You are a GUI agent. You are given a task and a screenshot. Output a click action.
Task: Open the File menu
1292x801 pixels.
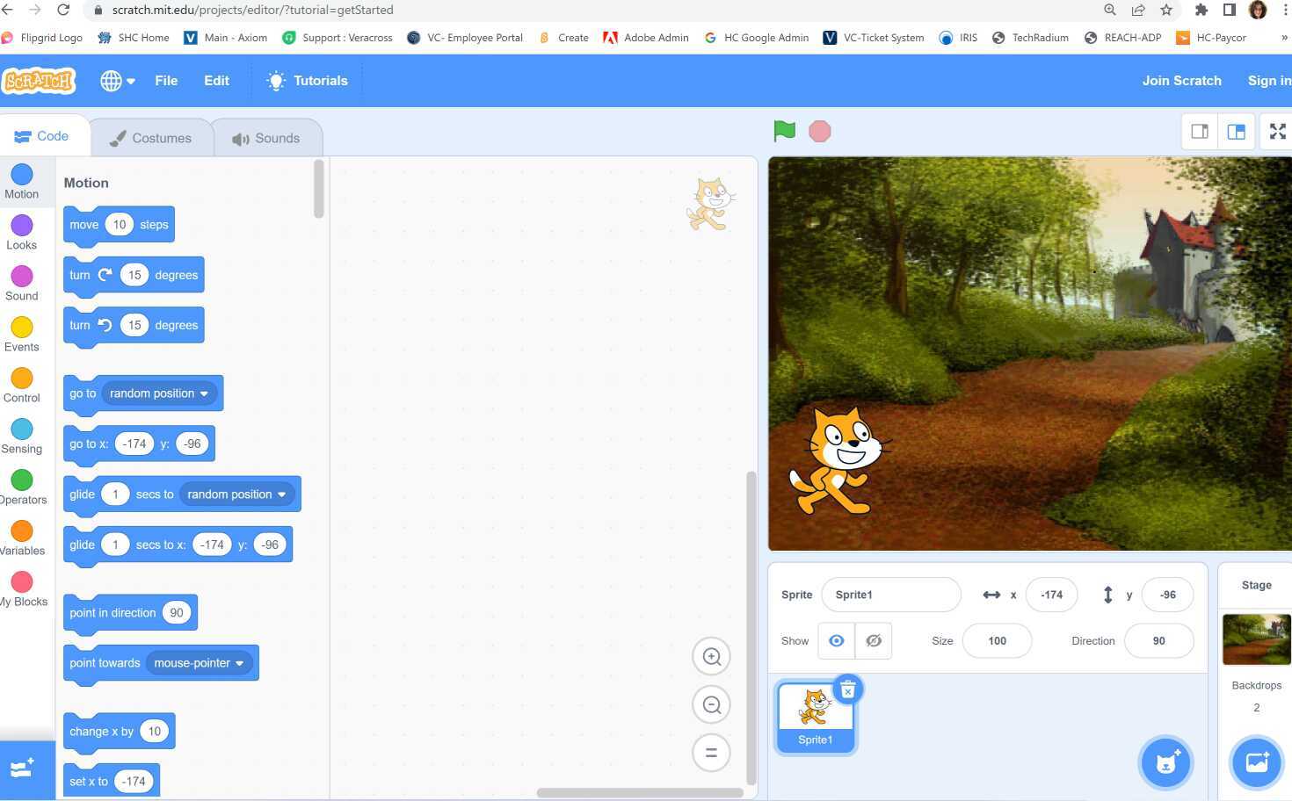[x=166, y=81]
